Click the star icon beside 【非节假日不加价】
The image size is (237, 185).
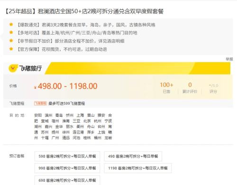click(x=11, y=41)
